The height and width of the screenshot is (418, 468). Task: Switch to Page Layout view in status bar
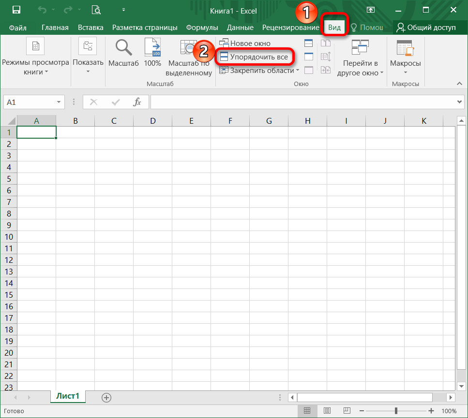(x=327, y=411)
